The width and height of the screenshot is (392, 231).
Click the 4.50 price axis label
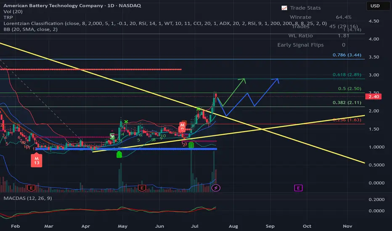click(x=374, y=21)
